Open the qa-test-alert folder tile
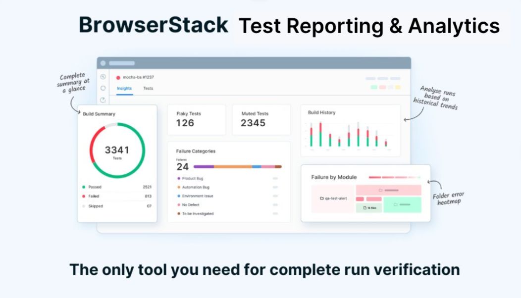This screenshot has width=521, height=298. click(x=333, y=199)
